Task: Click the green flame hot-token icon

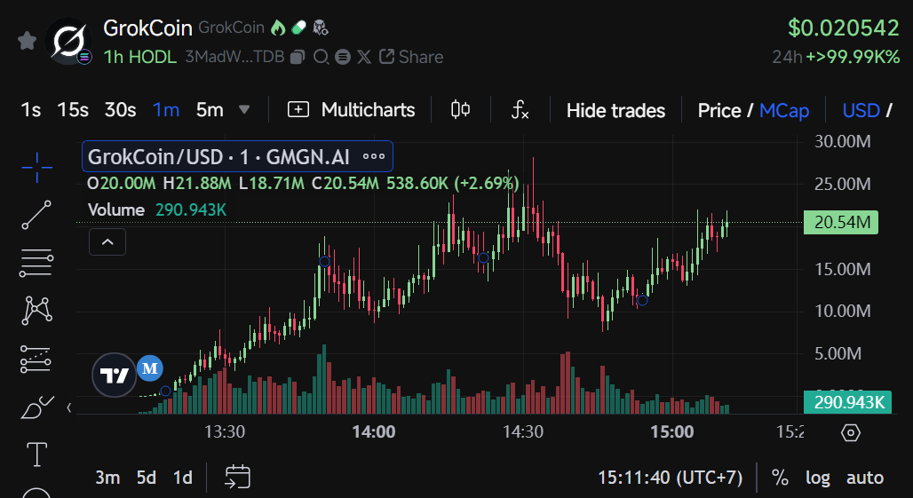Action: (278, 28)
